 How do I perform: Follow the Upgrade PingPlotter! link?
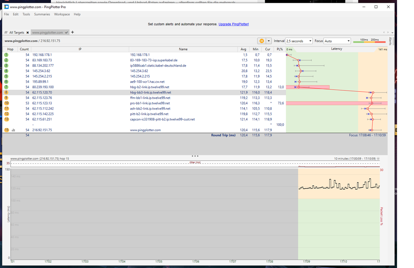[x=234, y=24]
